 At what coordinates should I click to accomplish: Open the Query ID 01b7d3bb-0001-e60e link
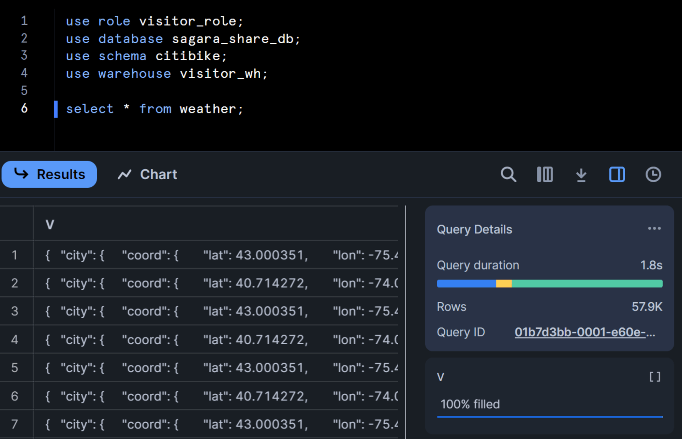(x=584, y=332)
